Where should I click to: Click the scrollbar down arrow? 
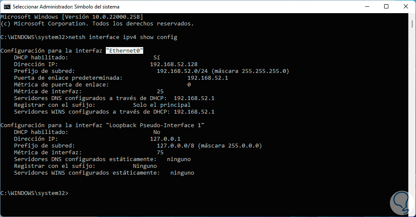412,213
